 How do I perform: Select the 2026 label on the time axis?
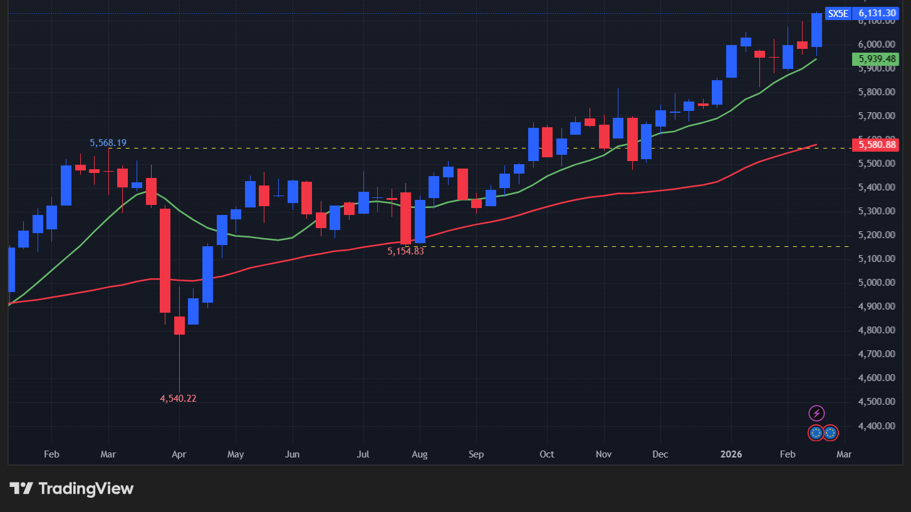(x=731, y=454)
